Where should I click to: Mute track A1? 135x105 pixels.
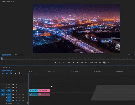(16, 94)
